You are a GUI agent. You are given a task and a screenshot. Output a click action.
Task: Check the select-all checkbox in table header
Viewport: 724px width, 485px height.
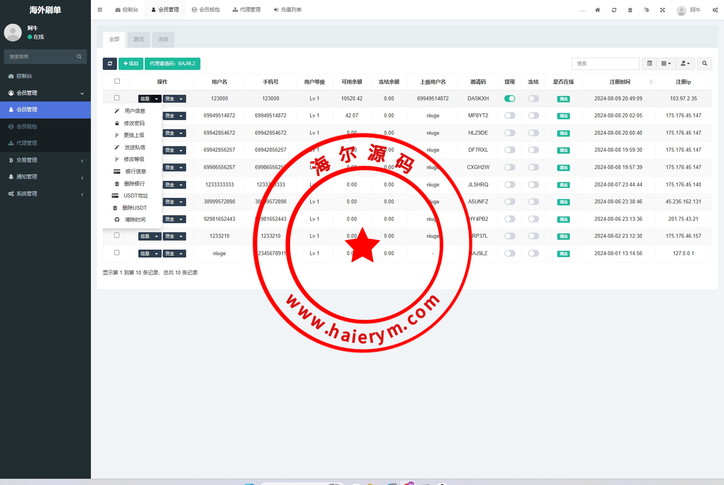(117, 81)
